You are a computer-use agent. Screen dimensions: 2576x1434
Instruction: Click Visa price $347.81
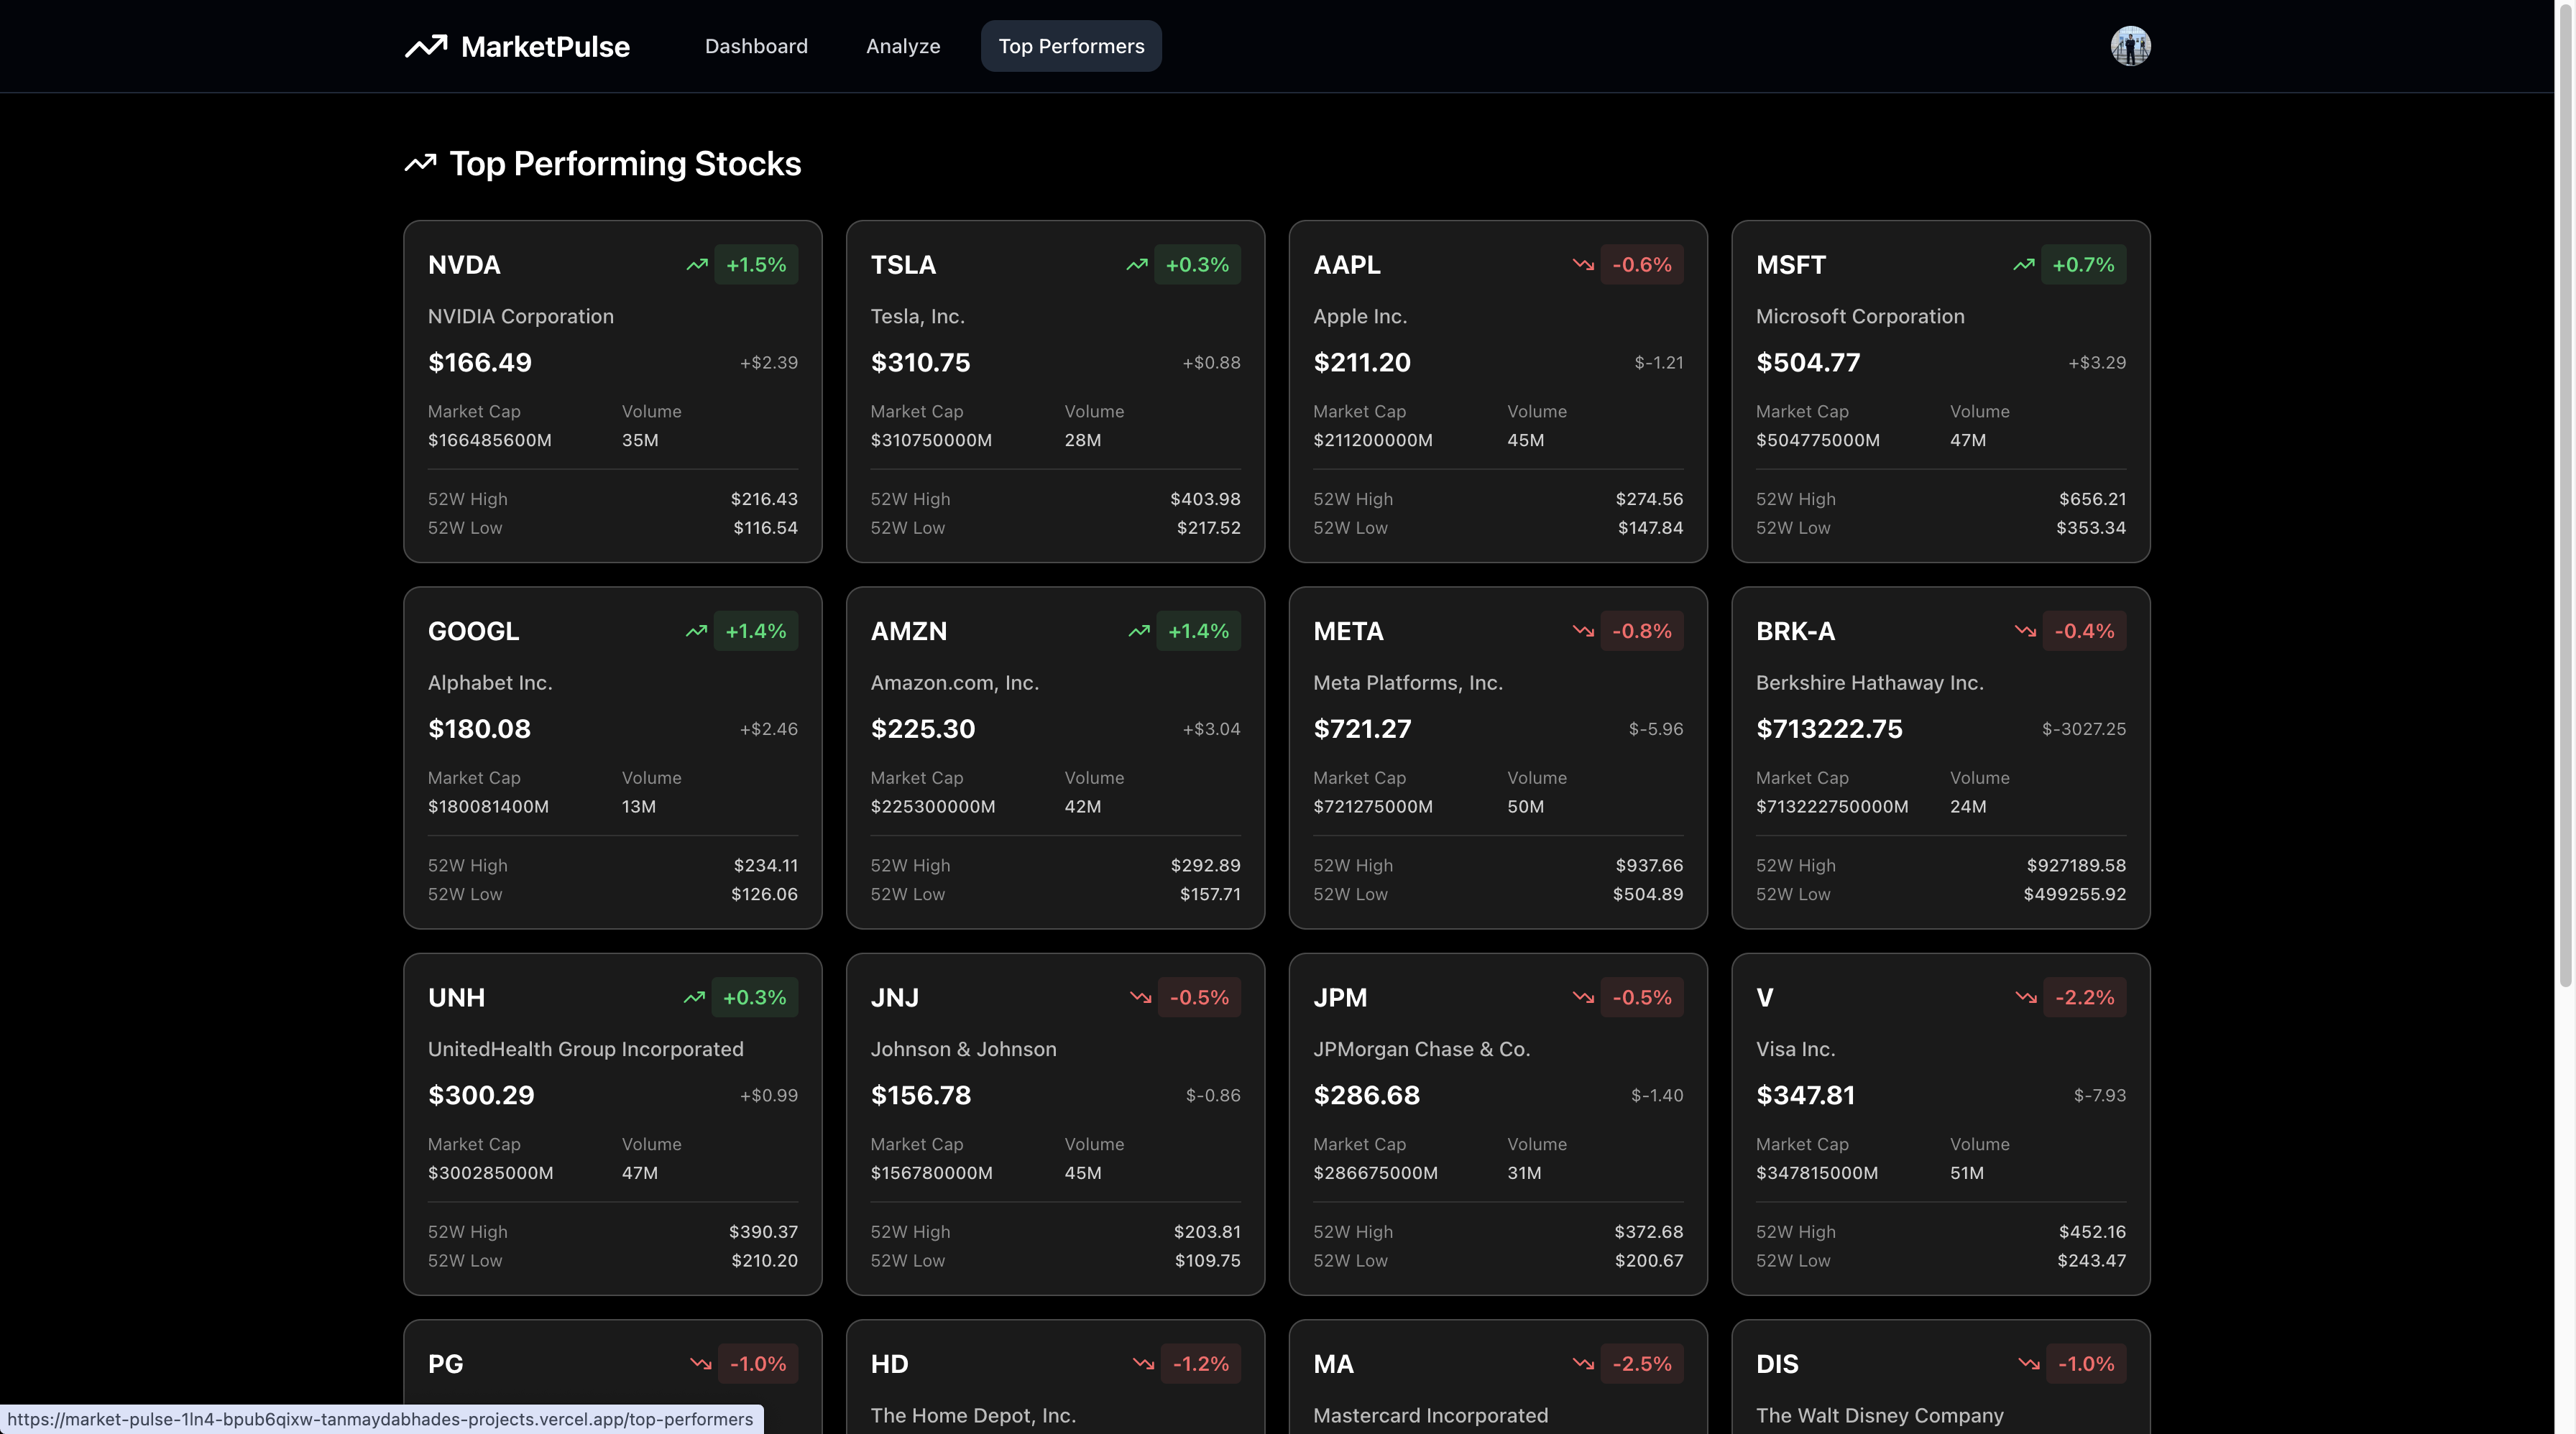click(x=1805, y=1095)
